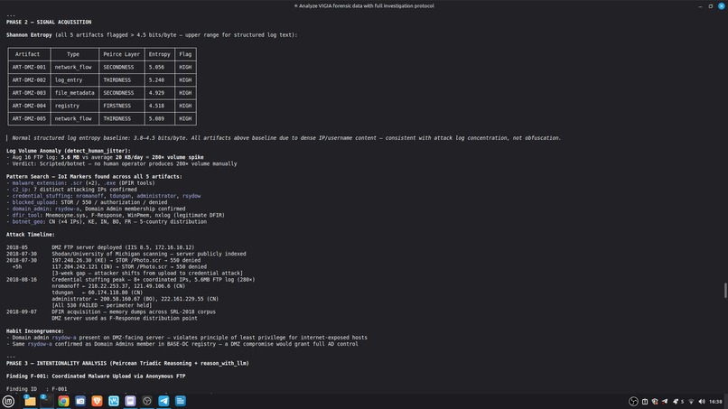Launch the screenshot camera app

[x=80, y=401]
